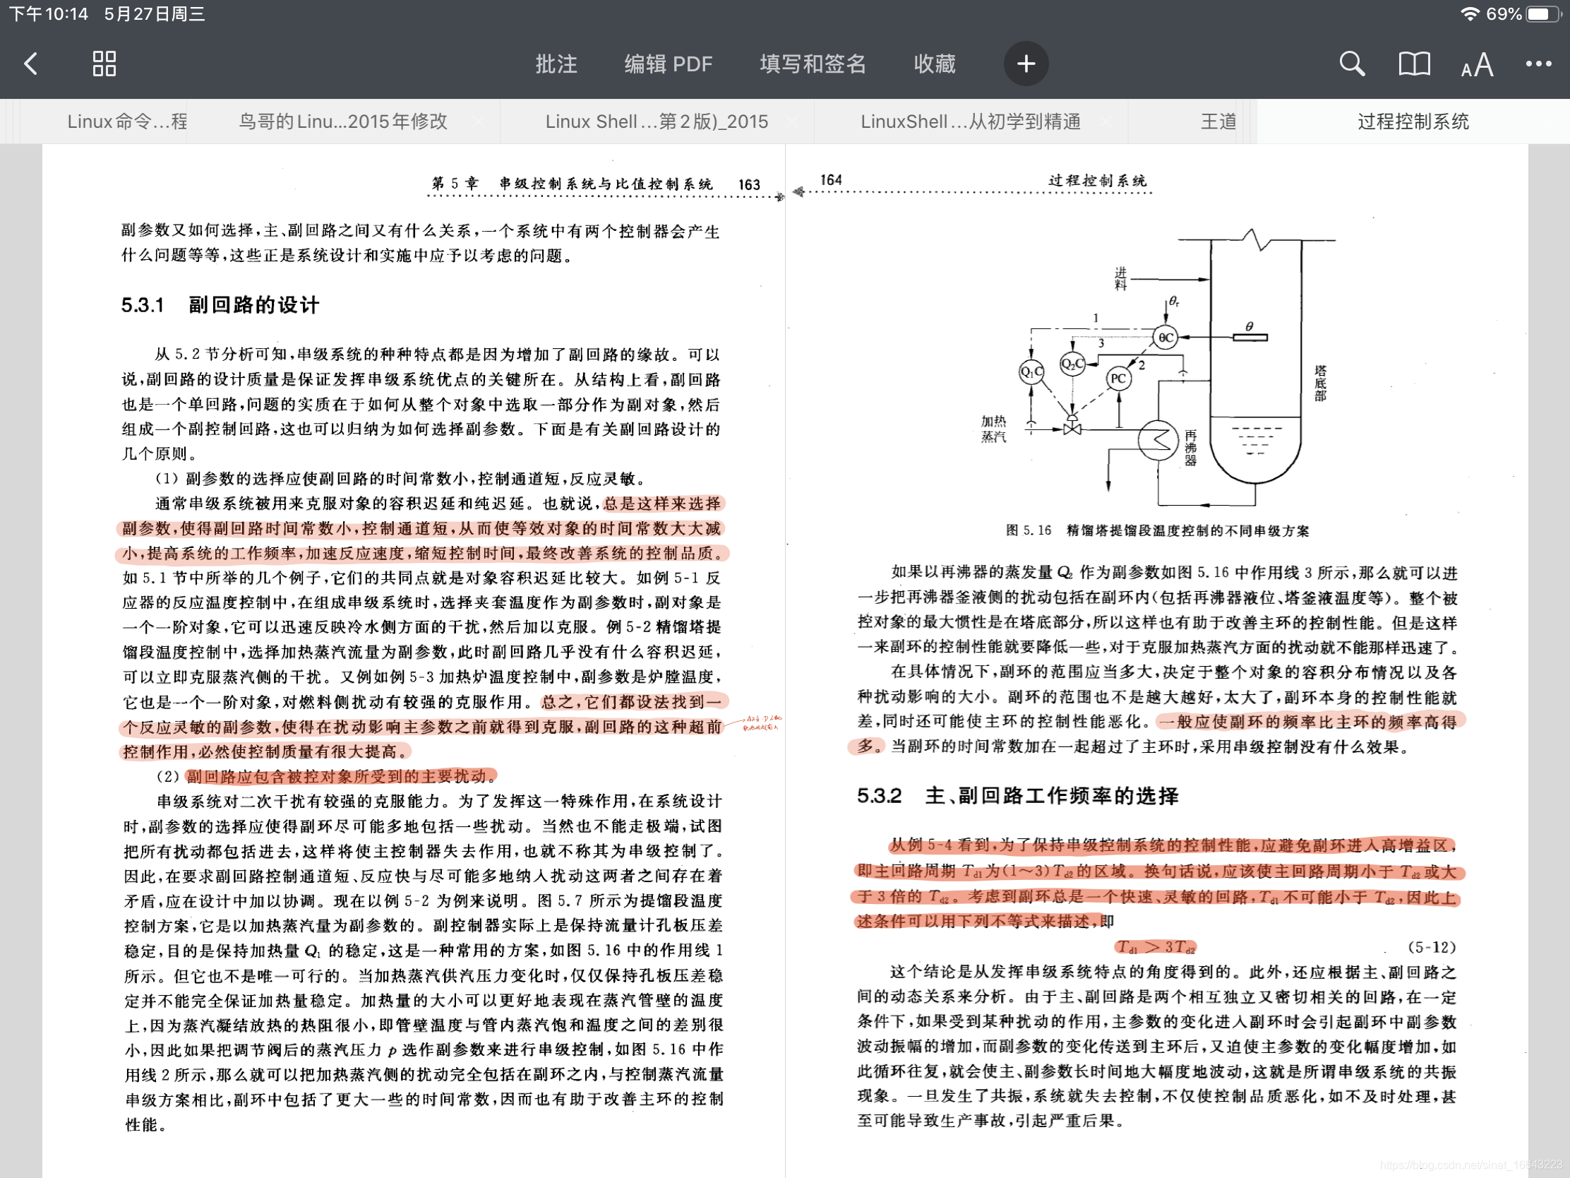Switch to the Linux命令…程 tab

point(126,121)
